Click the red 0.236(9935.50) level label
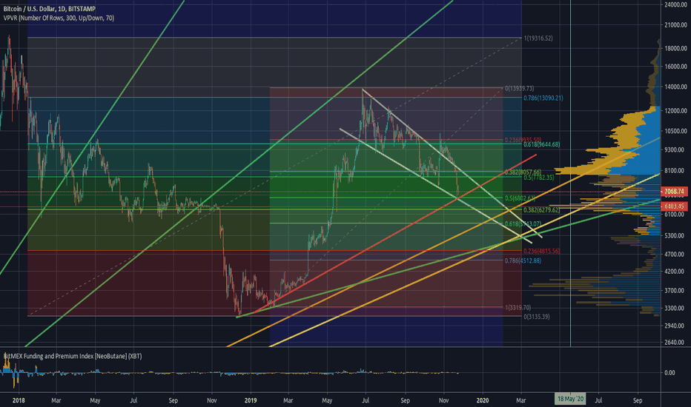 [523, 140]
